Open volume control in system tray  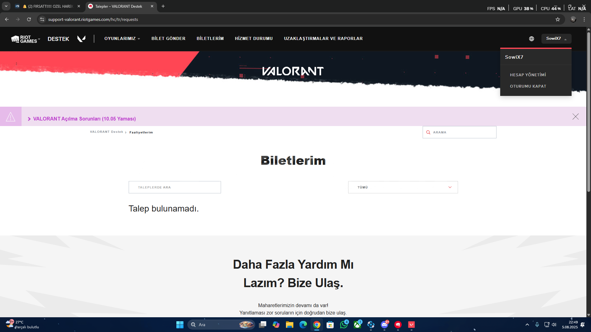click(x=554, y=325)
